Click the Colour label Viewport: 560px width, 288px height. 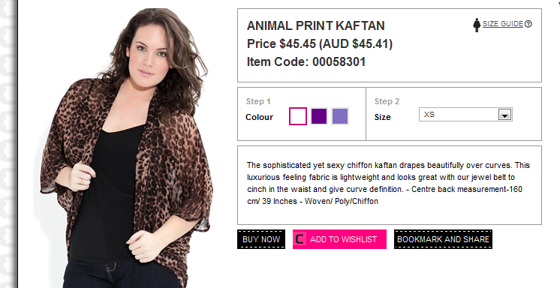259,117
